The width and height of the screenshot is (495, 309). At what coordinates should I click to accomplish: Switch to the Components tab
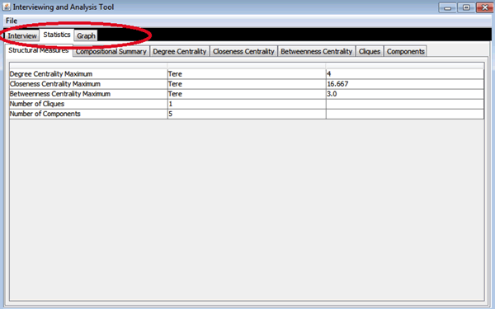click(405, 51)
